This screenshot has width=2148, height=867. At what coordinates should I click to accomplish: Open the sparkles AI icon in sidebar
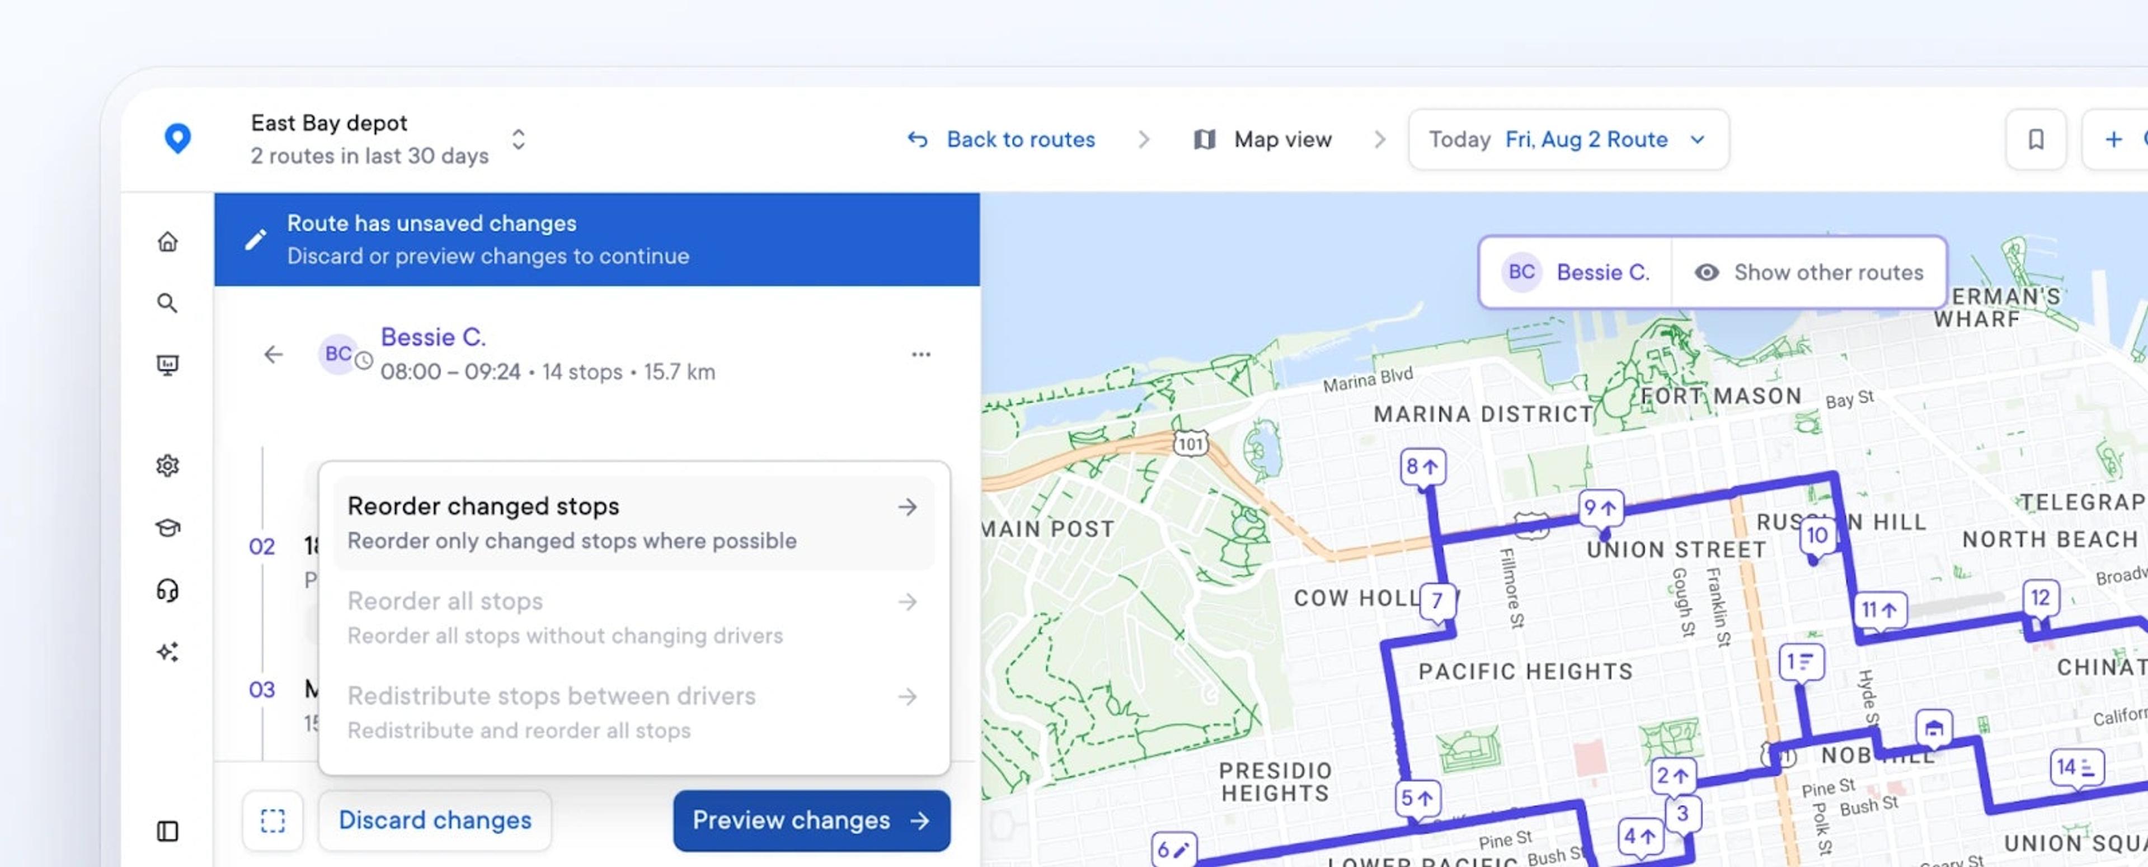click(x=168, y=652)
